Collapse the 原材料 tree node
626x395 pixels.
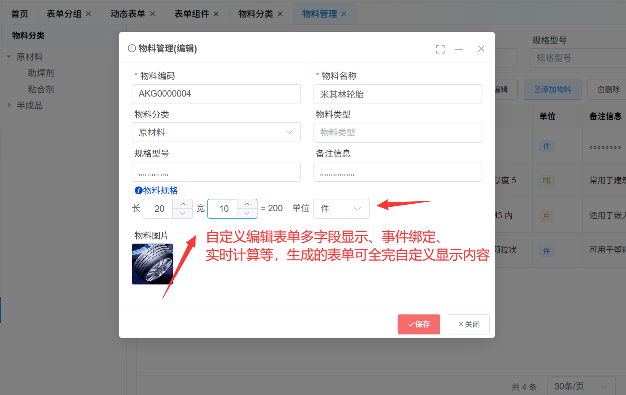click(9, 57)
